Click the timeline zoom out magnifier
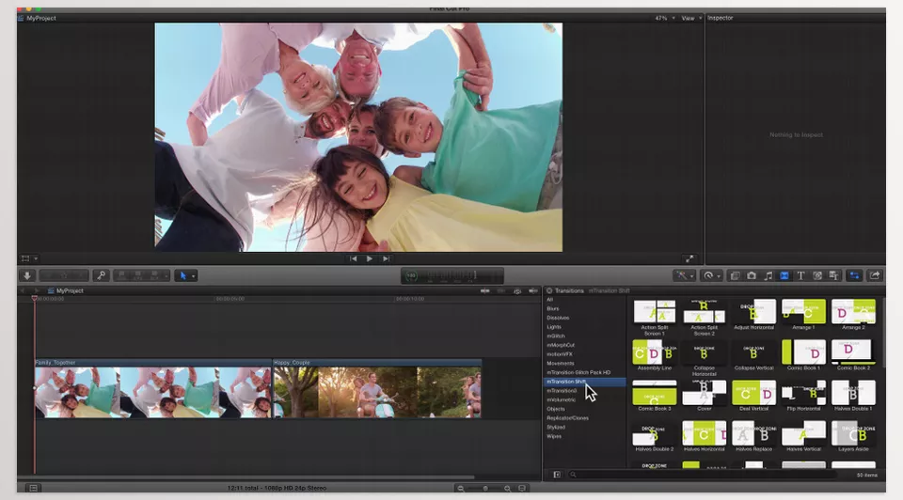The height and width of the screenshot is (500, 903). pos(461,489)
